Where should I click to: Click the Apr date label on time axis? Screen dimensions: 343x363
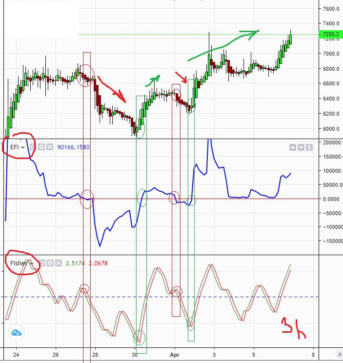175,355
